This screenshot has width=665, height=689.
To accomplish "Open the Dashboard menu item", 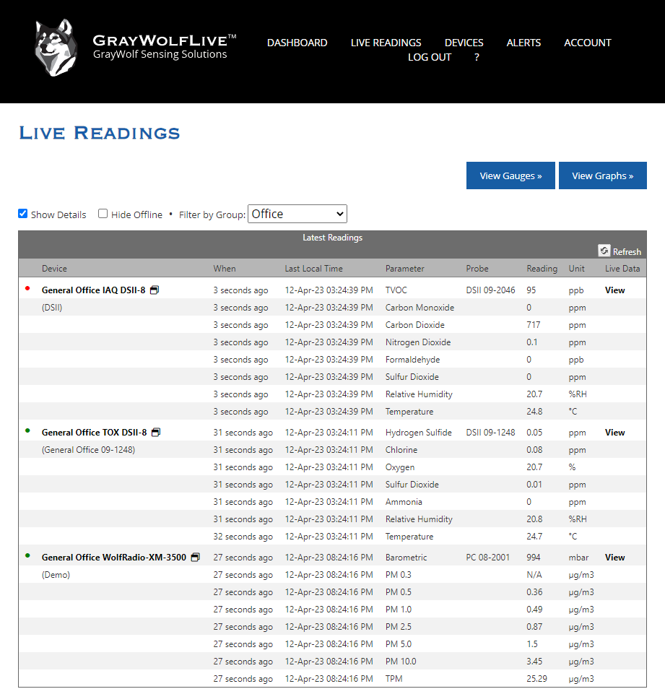I will (x=297, y=43).
